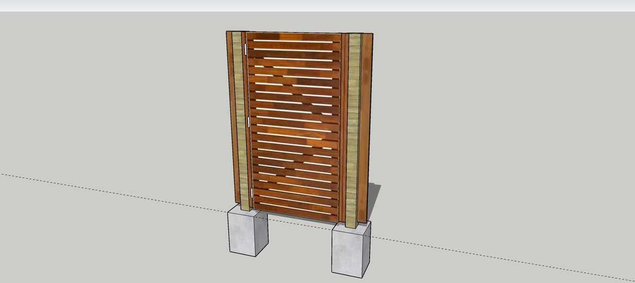635x283 pixels.
Task: Pick the bottom-most horizontal slat of the gate
Action: point(296,213)
